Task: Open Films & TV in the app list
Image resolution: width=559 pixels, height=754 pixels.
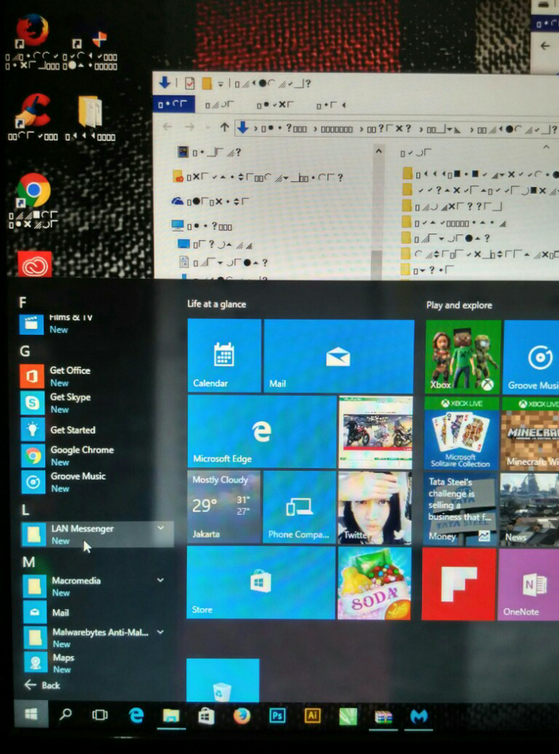Action: [x=96, y=323]
